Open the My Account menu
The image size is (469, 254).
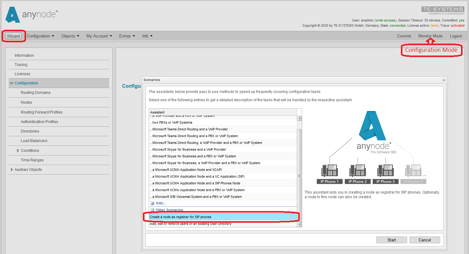[x=99, y=36]
